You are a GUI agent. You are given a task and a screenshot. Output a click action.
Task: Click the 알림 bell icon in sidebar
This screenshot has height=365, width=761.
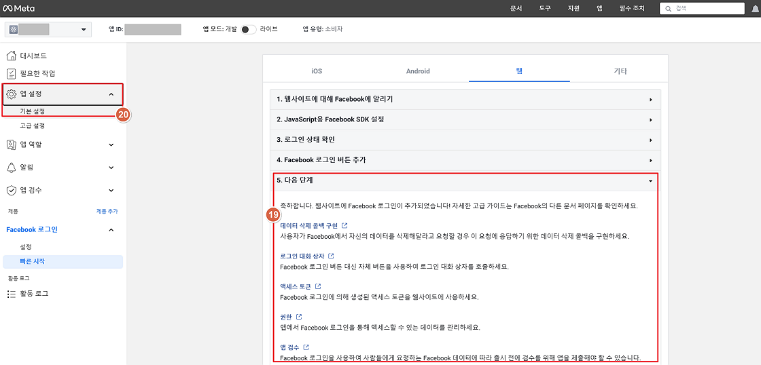click(12, 167)
